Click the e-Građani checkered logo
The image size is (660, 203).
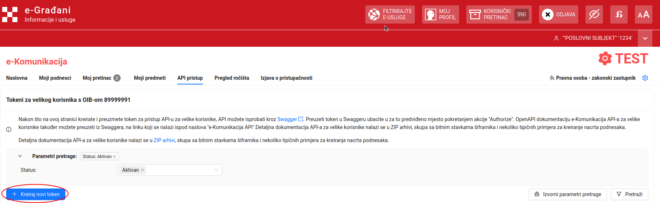pos(10,14)
